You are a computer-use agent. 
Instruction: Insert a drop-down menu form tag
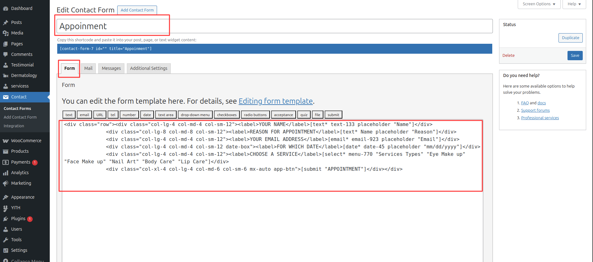(x=195, y=115)
